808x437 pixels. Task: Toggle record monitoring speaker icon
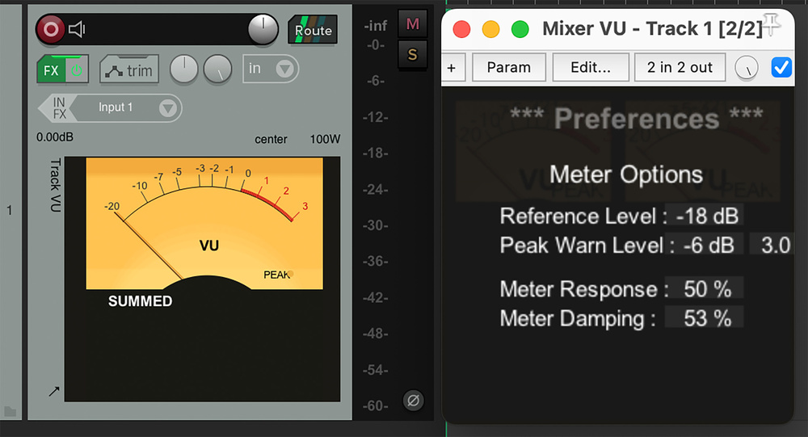pyautogui.click(x=77, y=30)
